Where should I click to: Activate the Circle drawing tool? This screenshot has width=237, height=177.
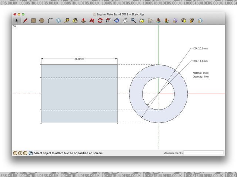pos(42,21)
